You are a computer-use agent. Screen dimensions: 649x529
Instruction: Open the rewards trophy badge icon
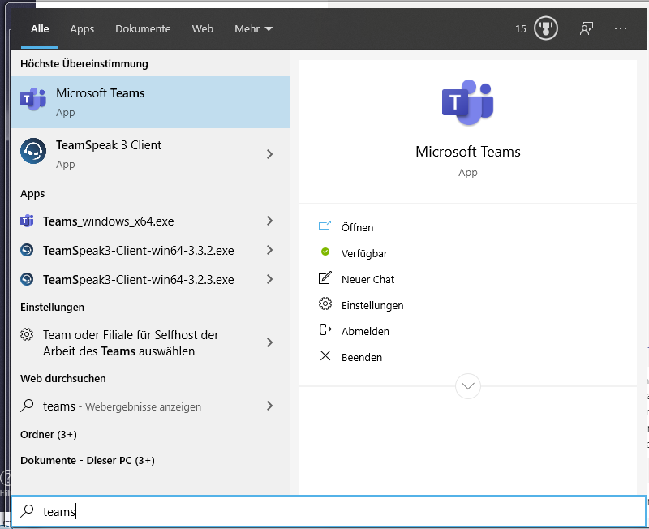[546, 28]
